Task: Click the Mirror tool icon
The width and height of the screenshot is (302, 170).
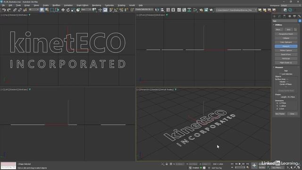Action: pos(157,10)
